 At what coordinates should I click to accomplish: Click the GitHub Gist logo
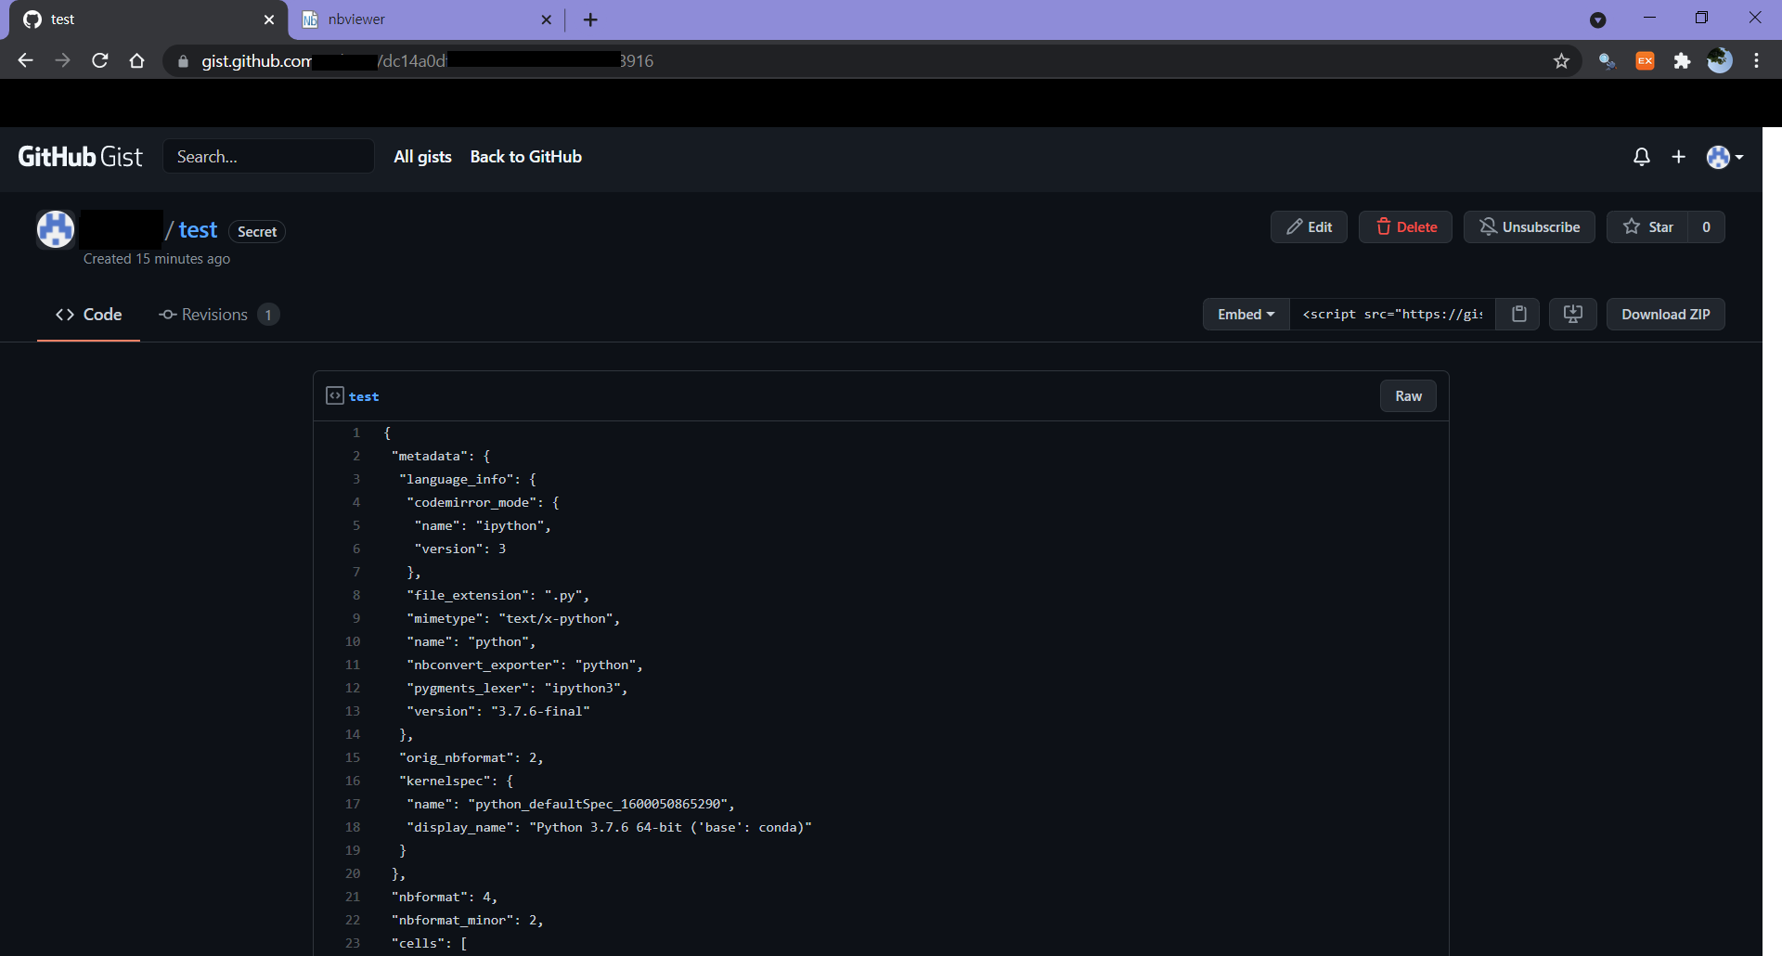(81, 157)
